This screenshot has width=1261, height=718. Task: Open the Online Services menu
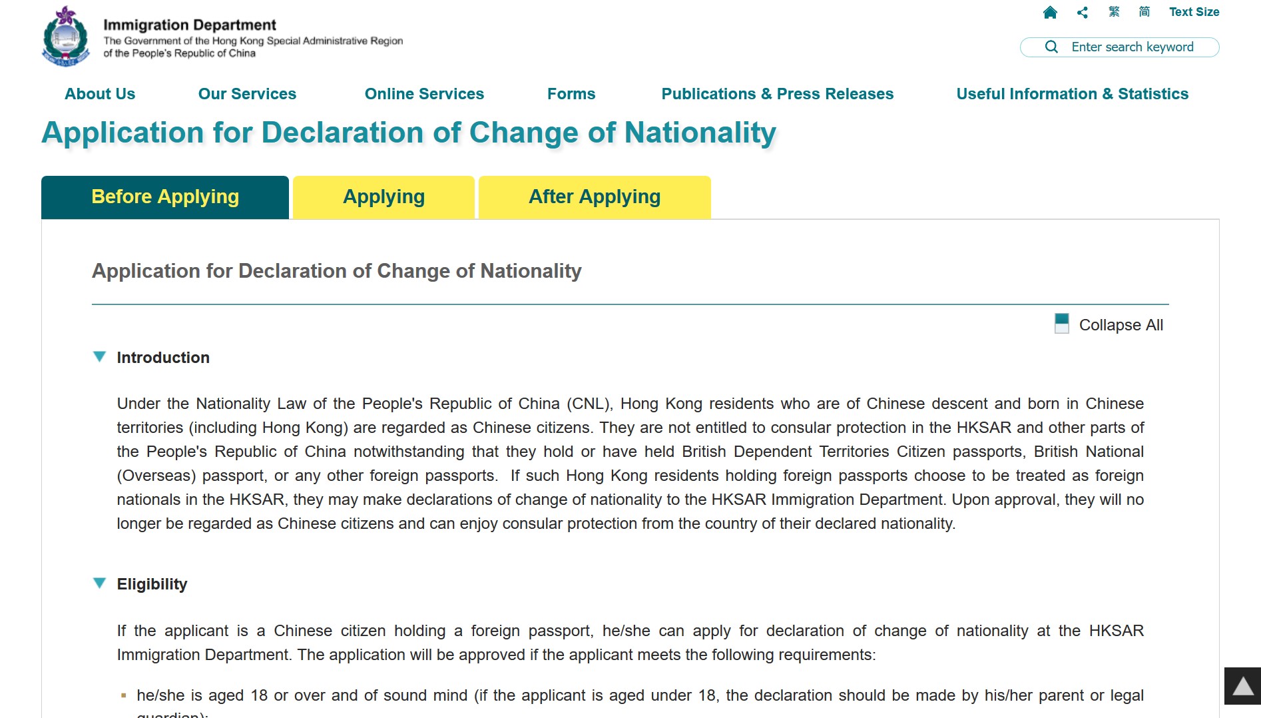(424, 94)
